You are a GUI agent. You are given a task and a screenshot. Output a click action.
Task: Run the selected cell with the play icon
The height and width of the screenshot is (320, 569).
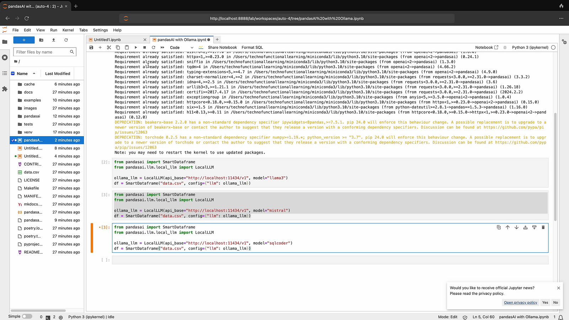pyautogui.click(x=136, y=47)
